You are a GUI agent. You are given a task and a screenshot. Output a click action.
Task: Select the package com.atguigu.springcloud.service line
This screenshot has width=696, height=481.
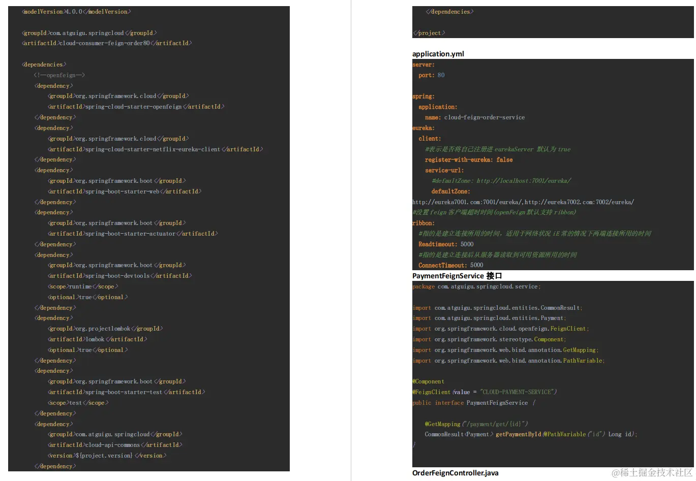(476, 286)
